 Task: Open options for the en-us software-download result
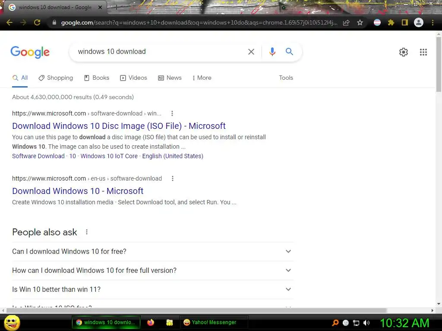pyautogui.click(x=173, y=178)
